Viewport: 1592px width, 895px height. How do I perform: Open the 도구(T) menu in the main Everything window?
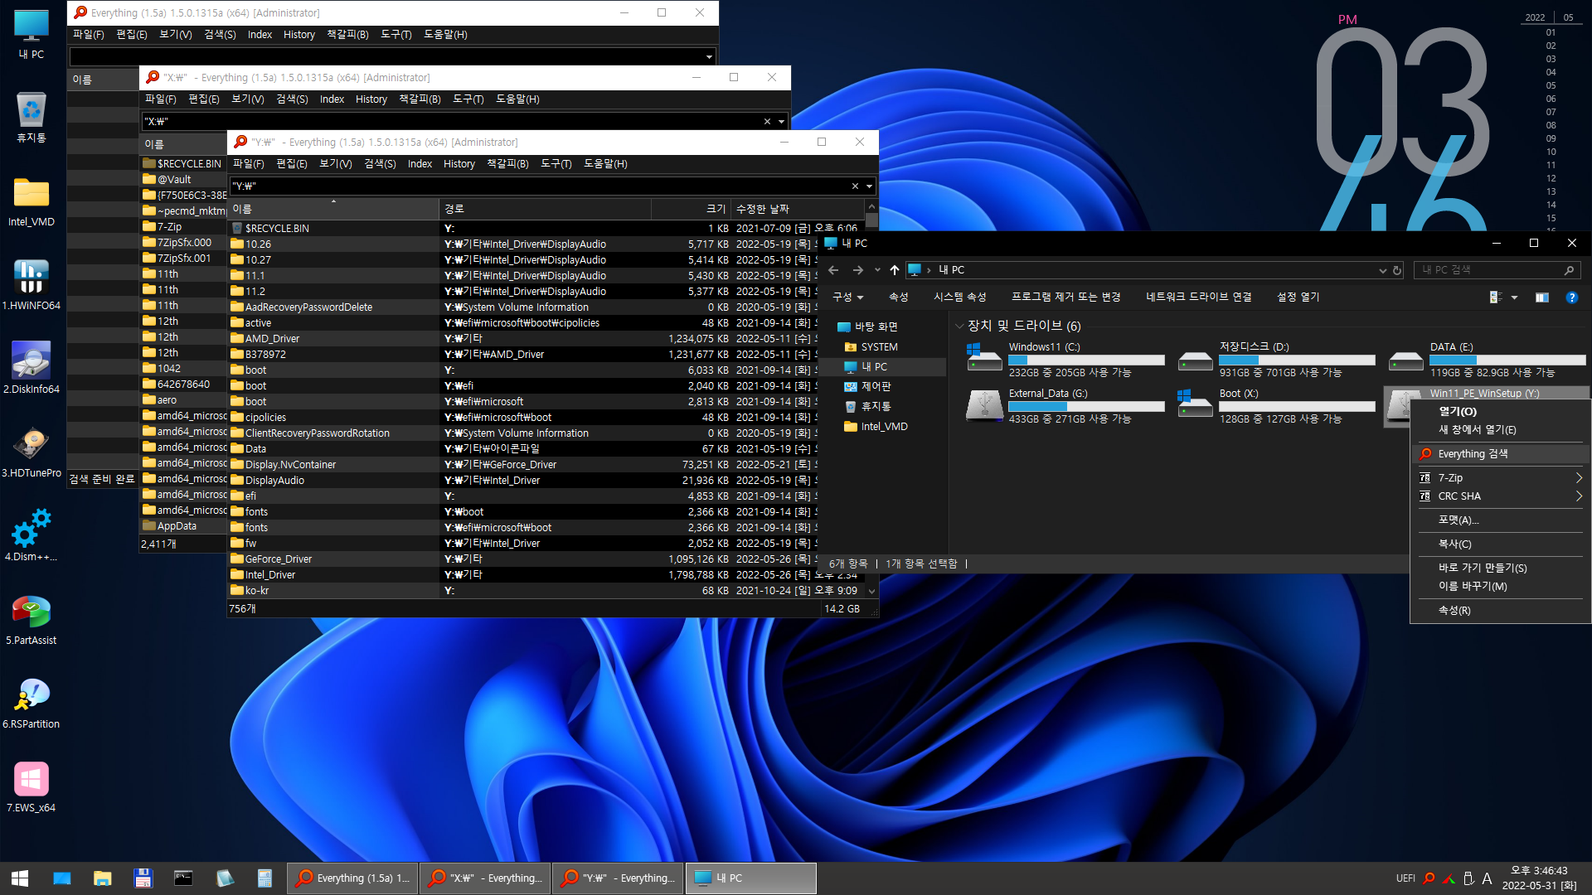point(396,35)
